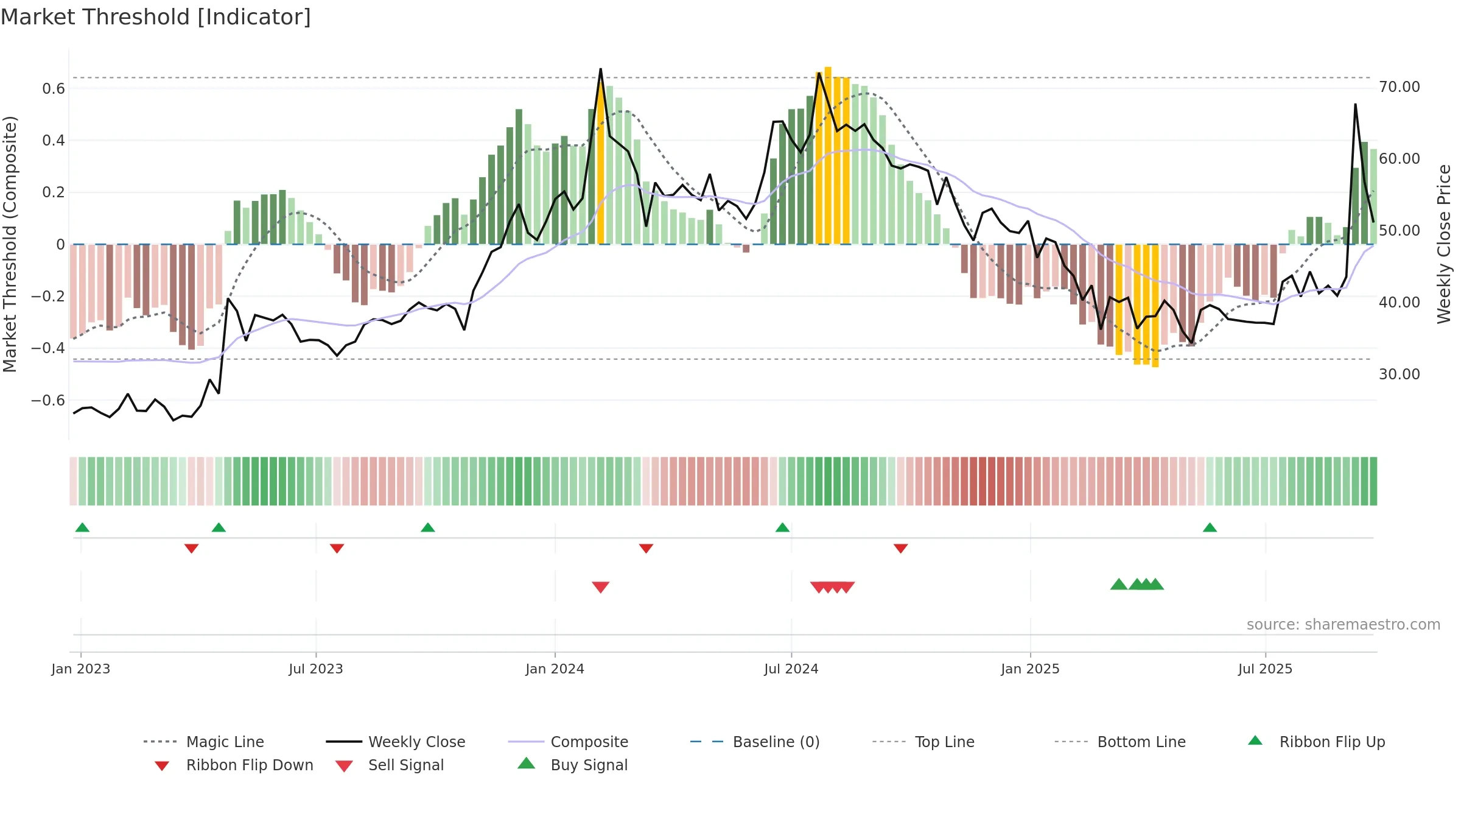Click the −0.4 left axis tick label
This screenshot has height=822, width=1461.
(x=48, y=348)
